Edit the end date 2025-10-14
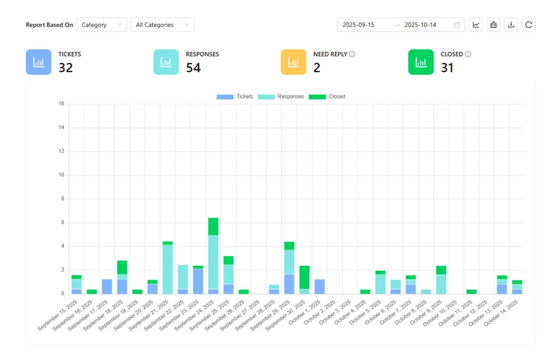This screenshot has height=354, width=555. pos(420,25)
